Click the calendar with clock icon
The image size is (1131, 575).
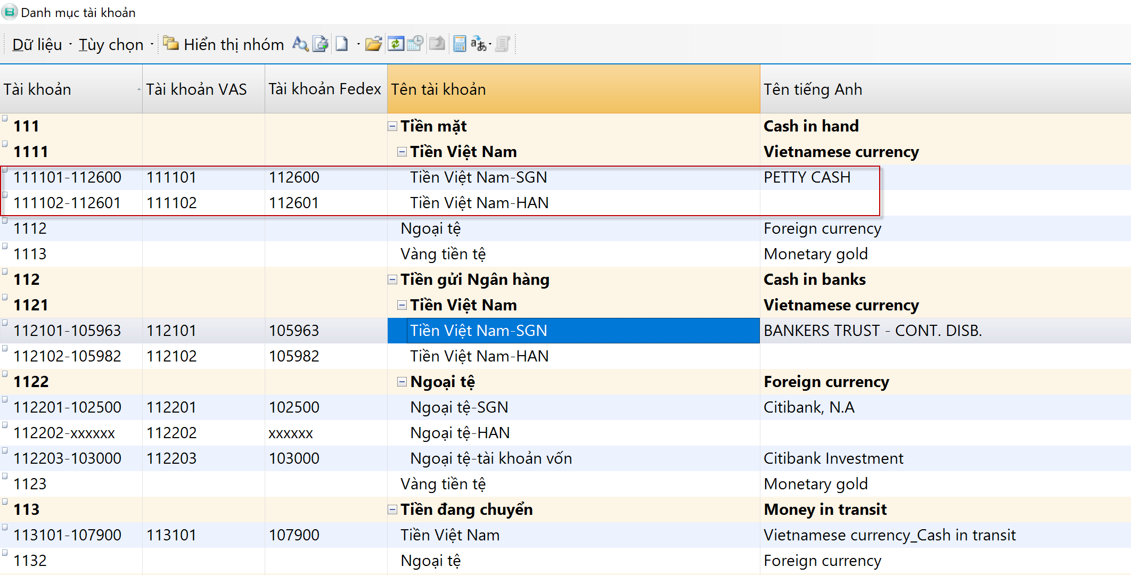coord(415,44)
